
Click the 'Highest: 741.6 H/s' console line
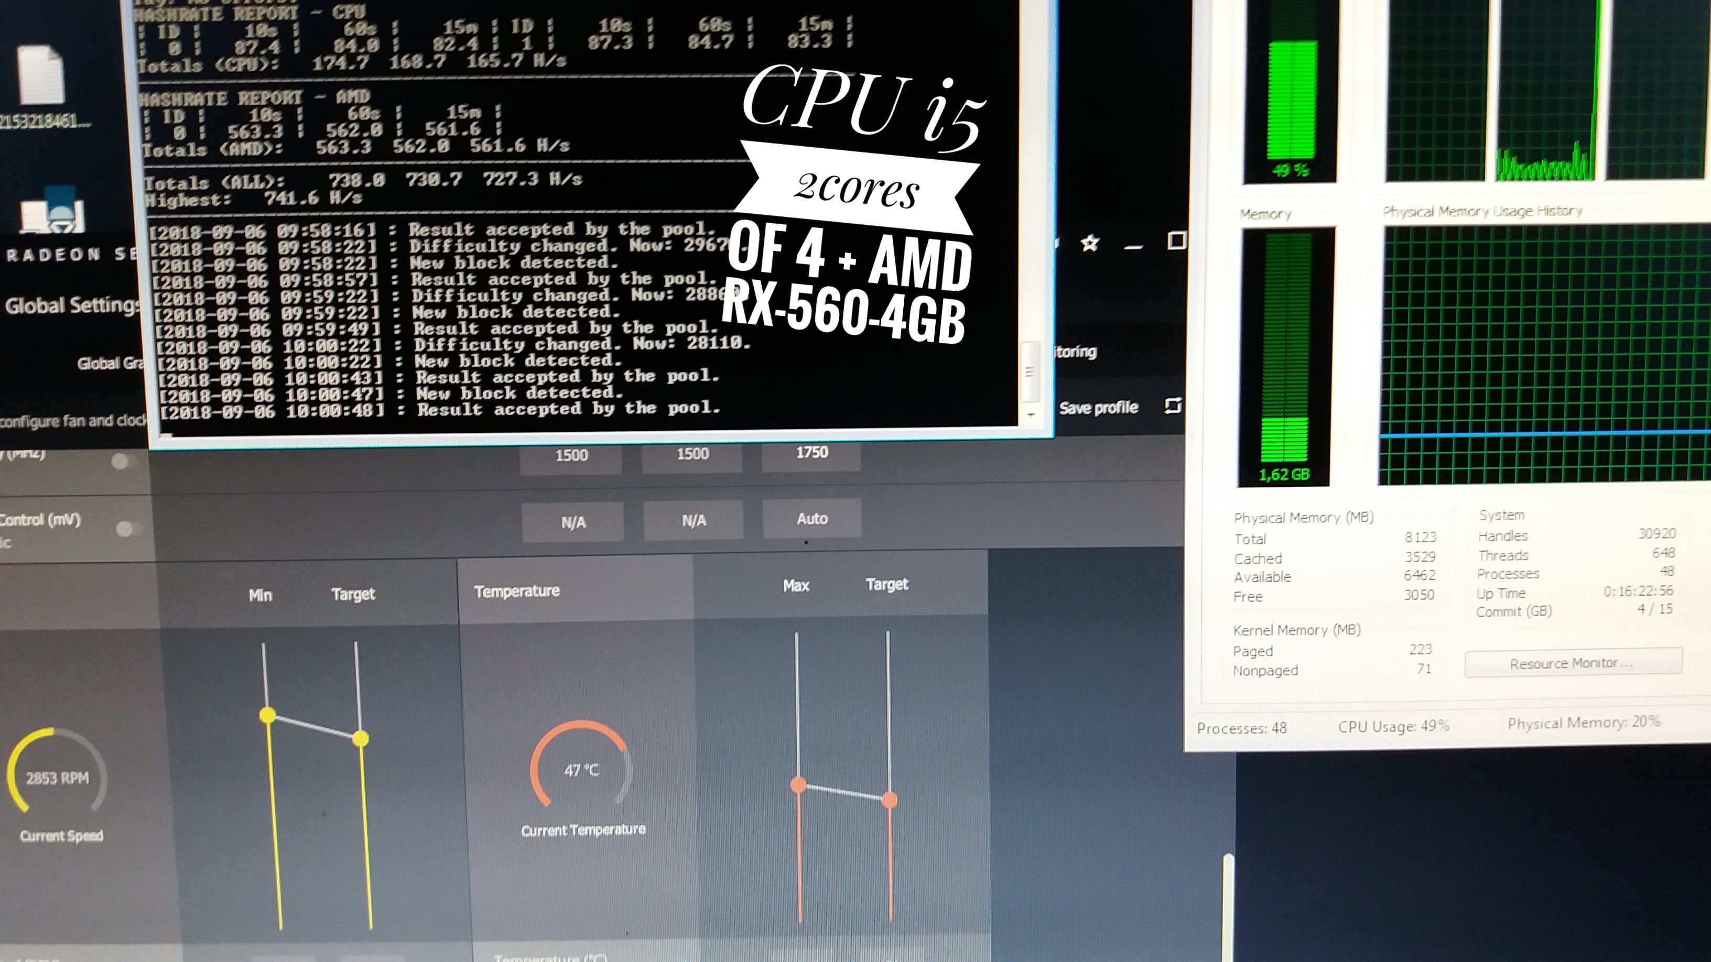coord(253,199)
